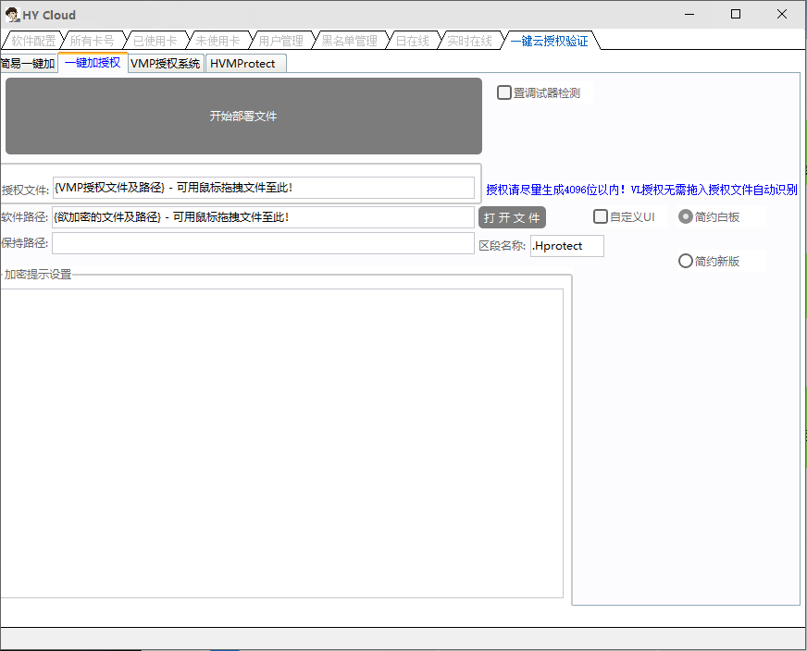Open the 用户管理 tab
This screenshot has width=807, height=651.
(280, 41)
